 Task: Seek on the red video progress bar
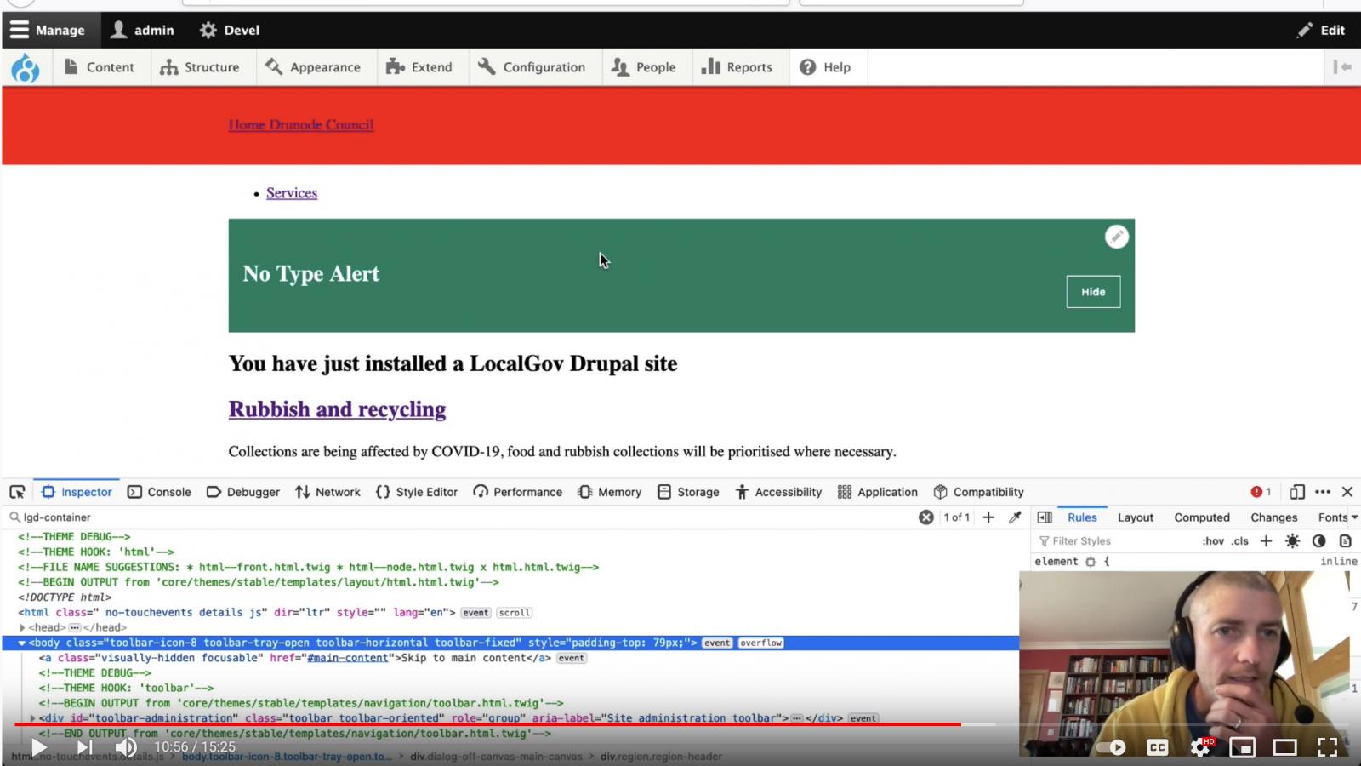click(x=510, y=724)
